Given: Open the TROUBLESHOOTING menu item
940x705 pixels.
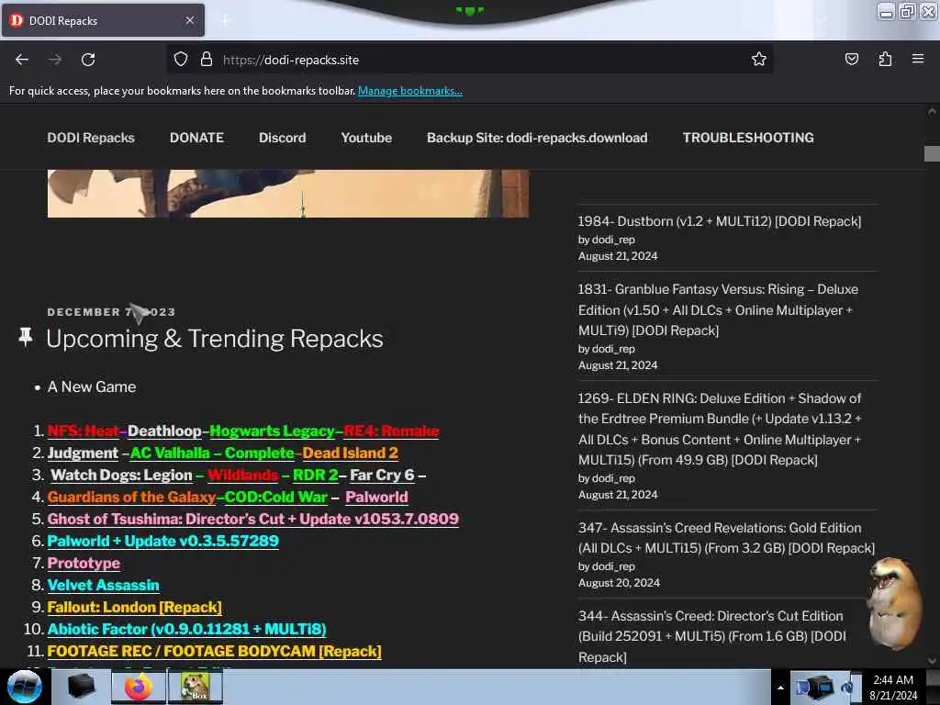Looking at the screenshot, I should click(x=748, y=138).
